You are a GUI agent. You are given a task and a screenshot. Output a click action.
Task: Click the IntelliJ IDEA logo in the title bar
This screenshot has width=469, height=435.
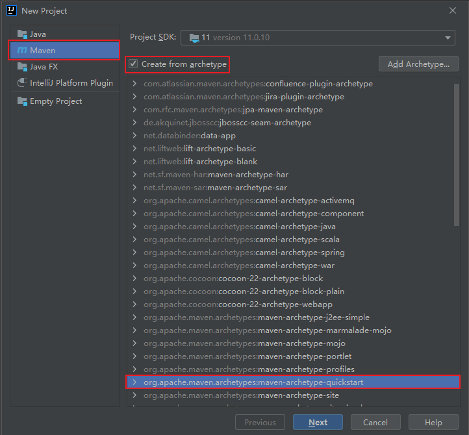pos(12,10)
